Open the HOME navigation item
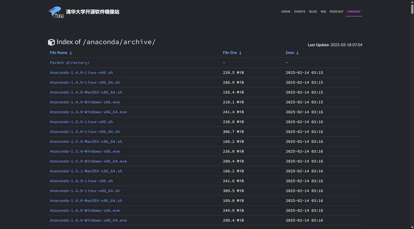Image resolution: width=414 pixels, height=229 pixels. tap(286, 11)
